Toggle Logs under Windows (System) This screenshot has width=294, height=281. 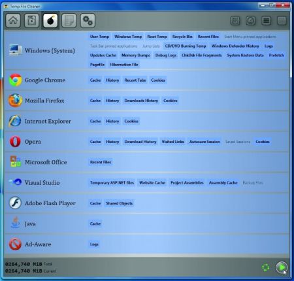pos(269,46)
